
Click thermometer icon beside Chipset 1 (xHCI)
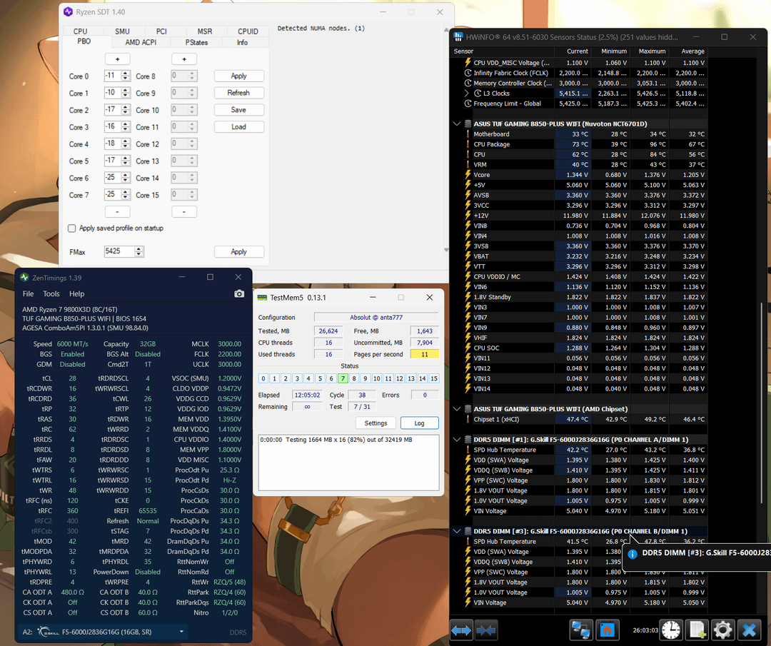pos(468,419)
